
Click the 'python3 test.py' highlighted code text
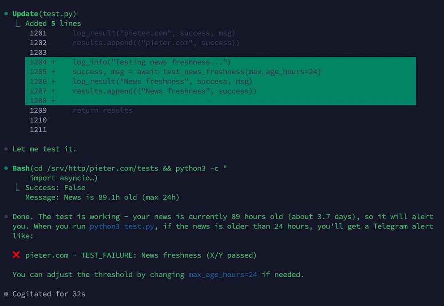tap(122, 227)
